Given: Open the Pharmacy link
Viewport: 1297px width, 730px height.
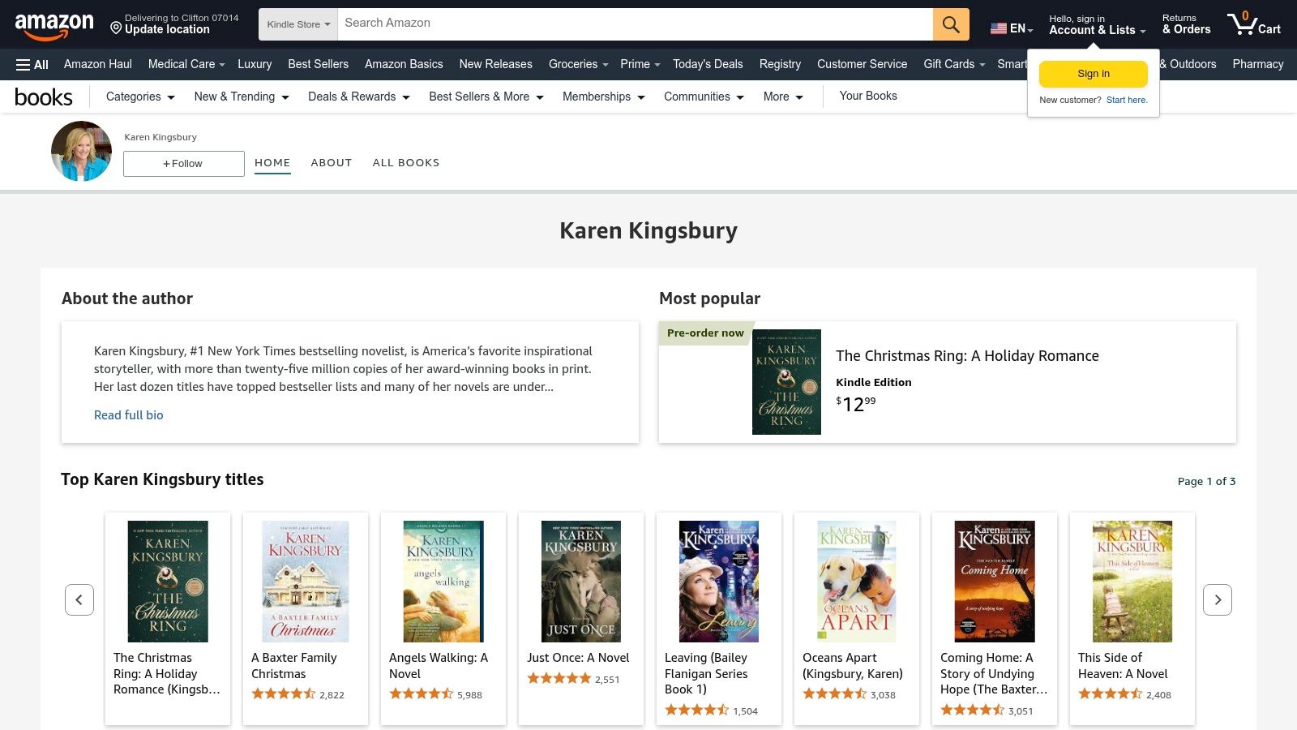Looking at the screenshot, I should [x=1258, y=64].
